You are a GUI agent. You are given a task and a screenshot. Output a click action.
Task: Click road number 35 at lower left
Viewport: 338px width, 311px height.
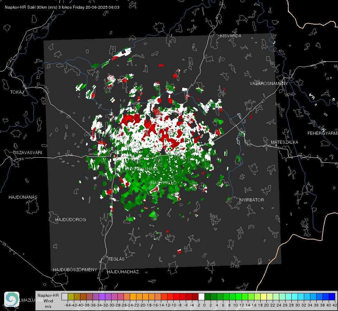click(4, 244)
